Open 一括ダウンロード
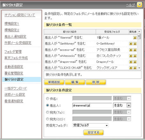 click(16, 88)
